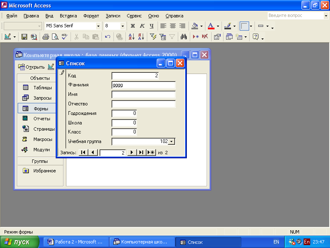
Task: Open the font name MS Sans Serif dropdown
Action: click(x=98, y=26)
